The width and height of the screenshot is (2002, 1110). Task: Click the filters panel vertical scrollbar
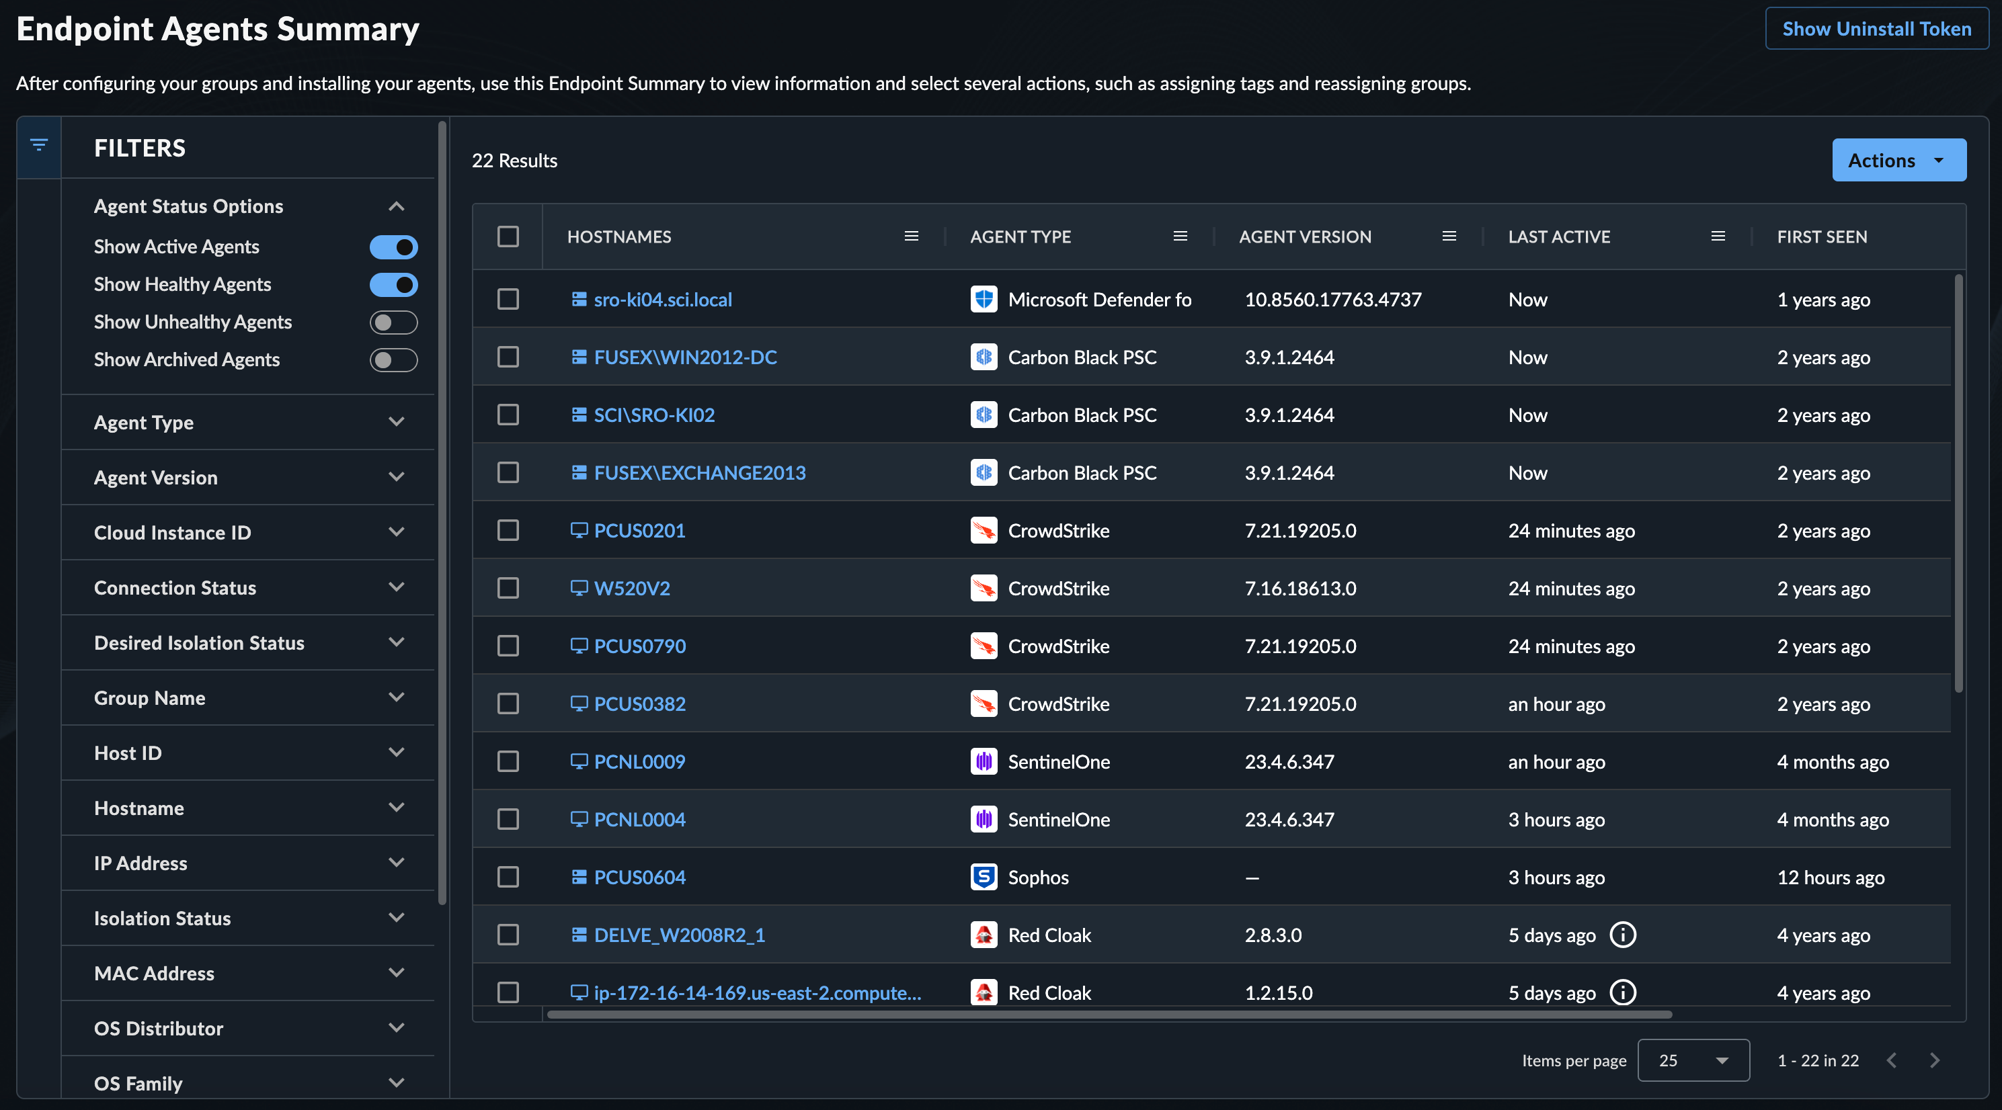pyautogui.click(x=442, y=513)
